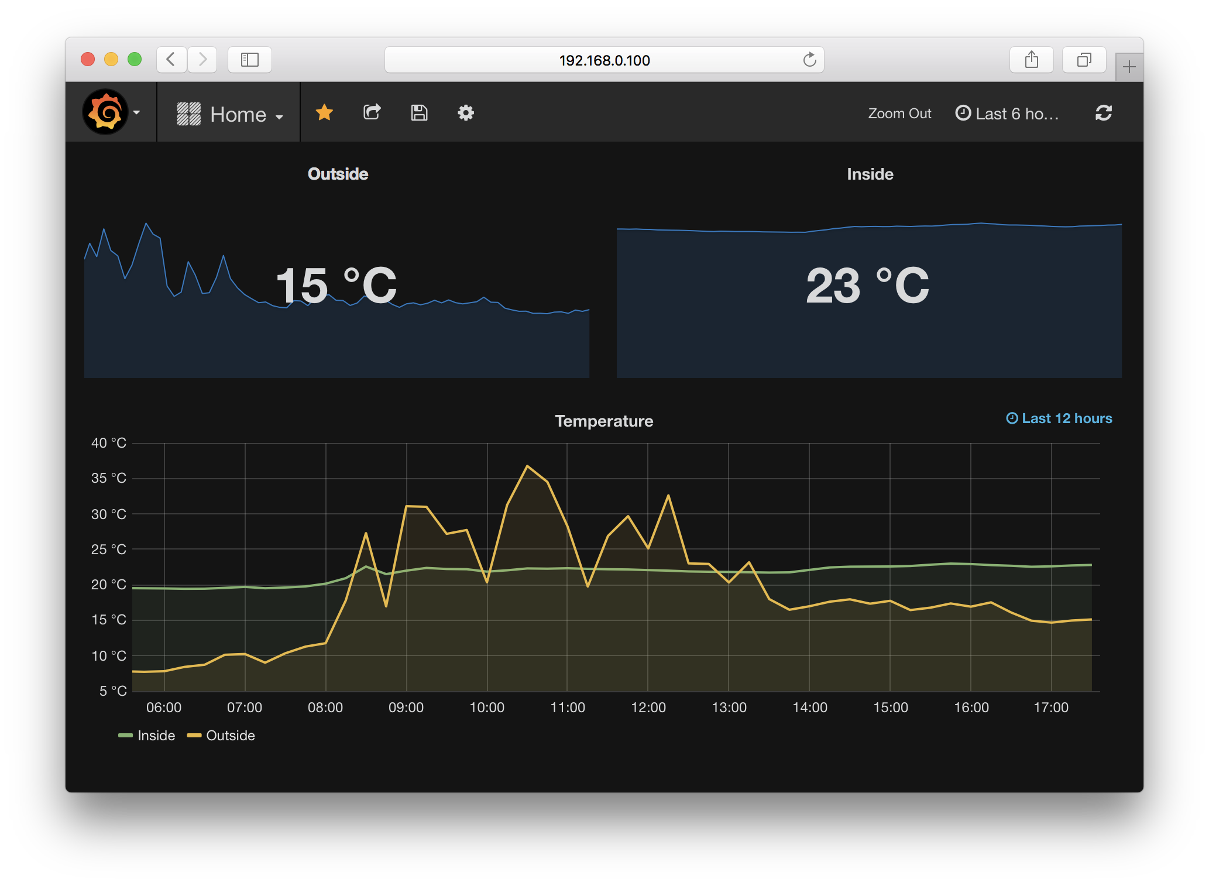Open the Last 6 hours time picker
The height and width of the screenshot is (886, 1209).
[x=1007, y=114]
